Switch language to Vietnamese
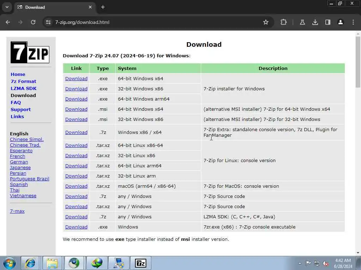Image resolution: width=361 pixels, height=270 pixels. pos(23,195)
